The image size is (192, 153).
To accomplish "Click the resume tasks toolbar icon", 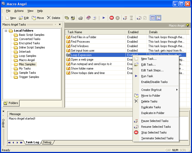I will (x=139, y=18).
